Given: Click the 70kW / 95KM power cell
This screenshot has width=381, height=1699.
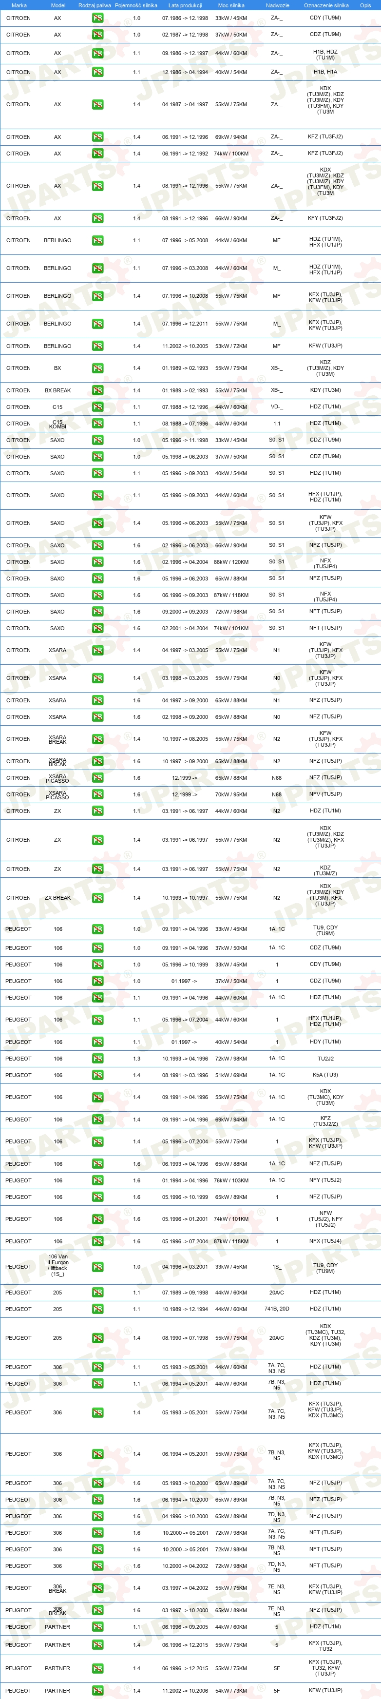Looking at the screenshot, I should click(x=231, y=795).
